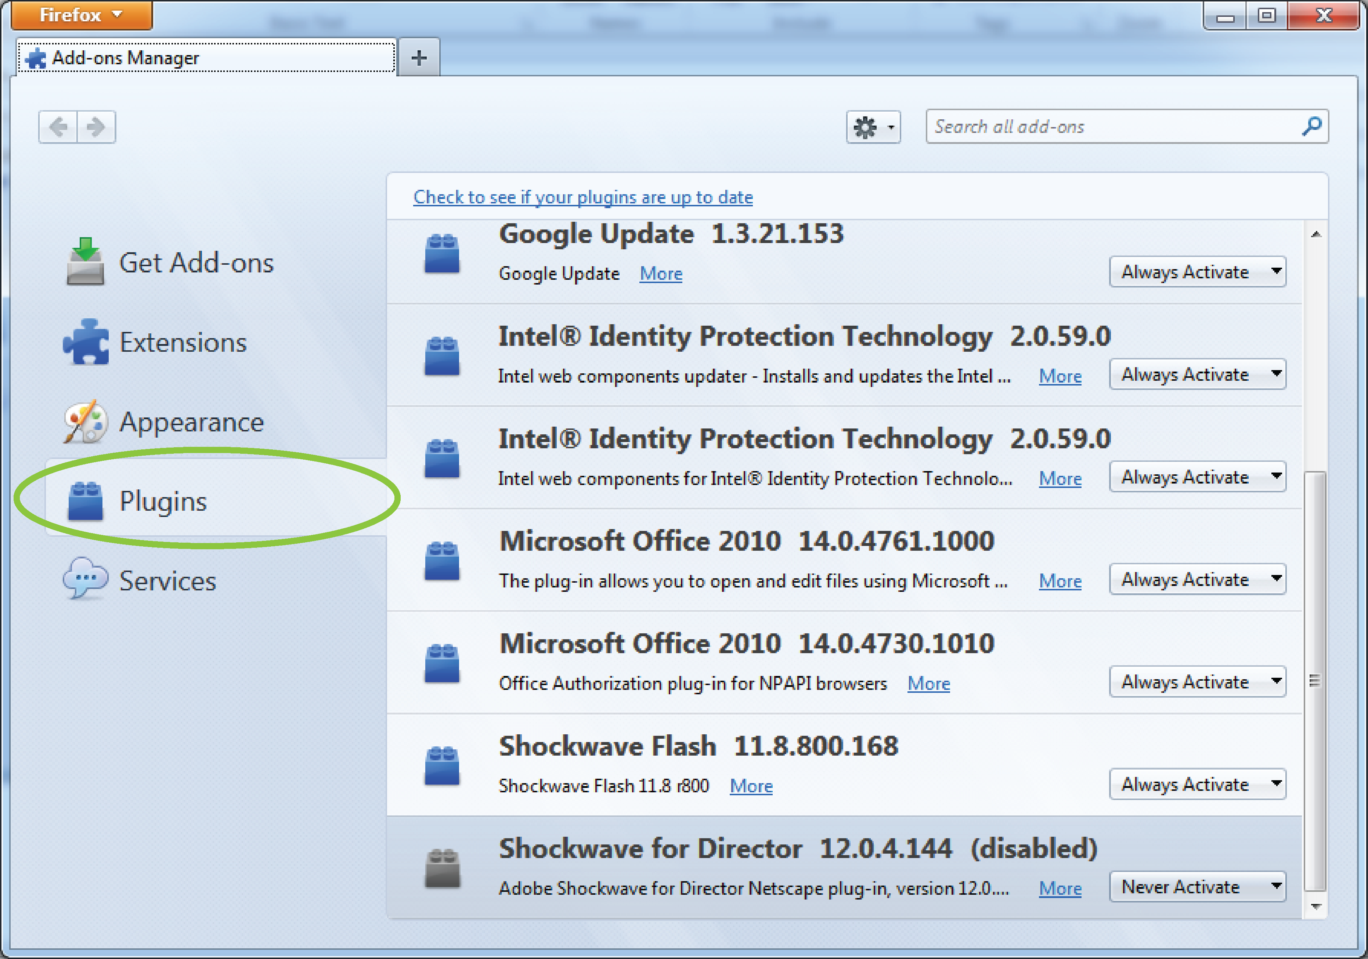
Task: Open the new tab plus button
Action: (x=419, y=58)
